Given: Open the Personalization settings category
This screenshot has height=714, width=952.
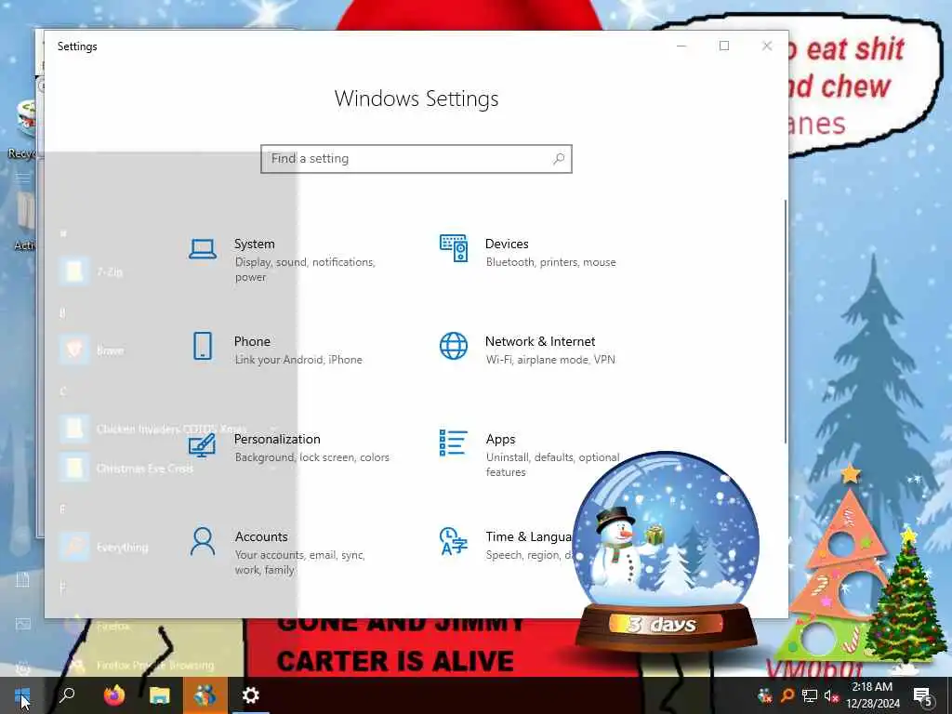Looking at the screenshot, I should (x=288, y=447).
